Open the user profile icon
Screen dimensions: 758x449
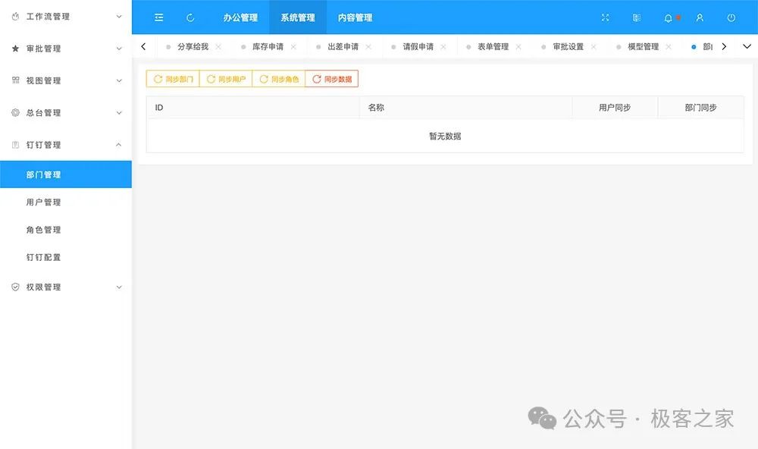pyautogui.click(x=700, y=17)
